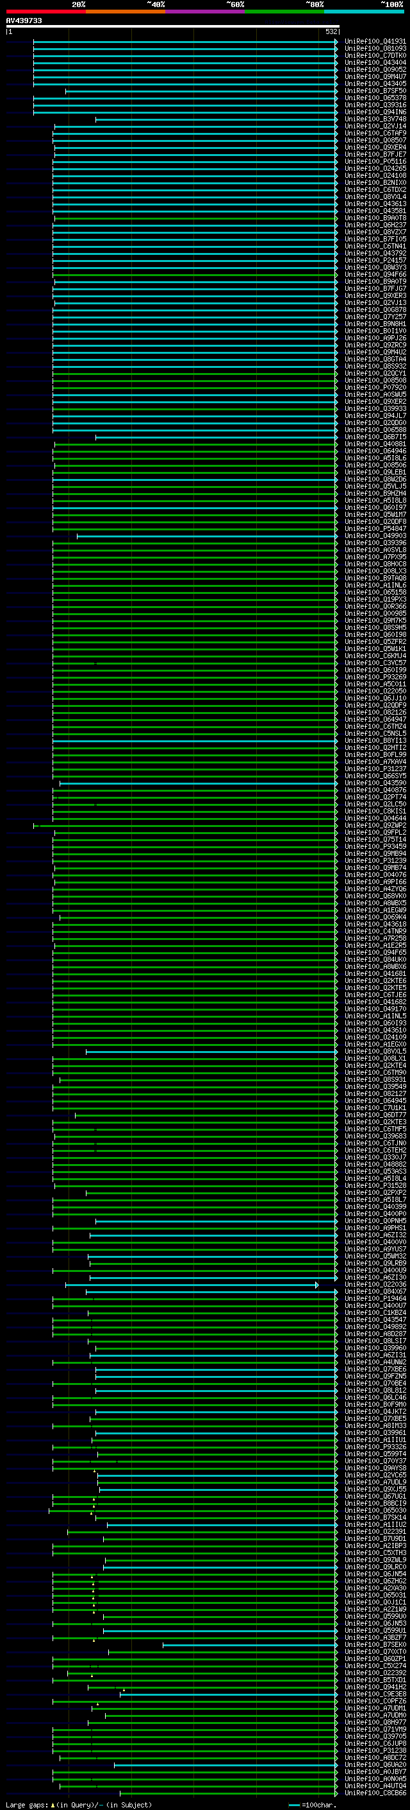This screenshot has height=1810, width=410.
Task: Select label UniRef100_C7U1K1
Action: coord(375,1108)
